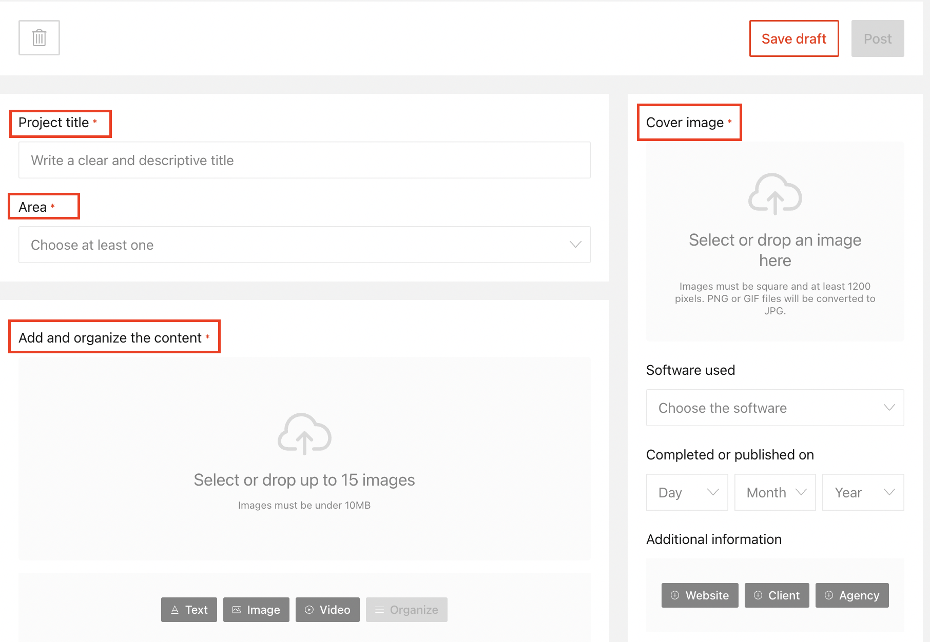Open the Area 'Choose at least one' dropdown
The width and height of the screenshot is (930, 642).
pyautogui.click(x=304, y=245)
